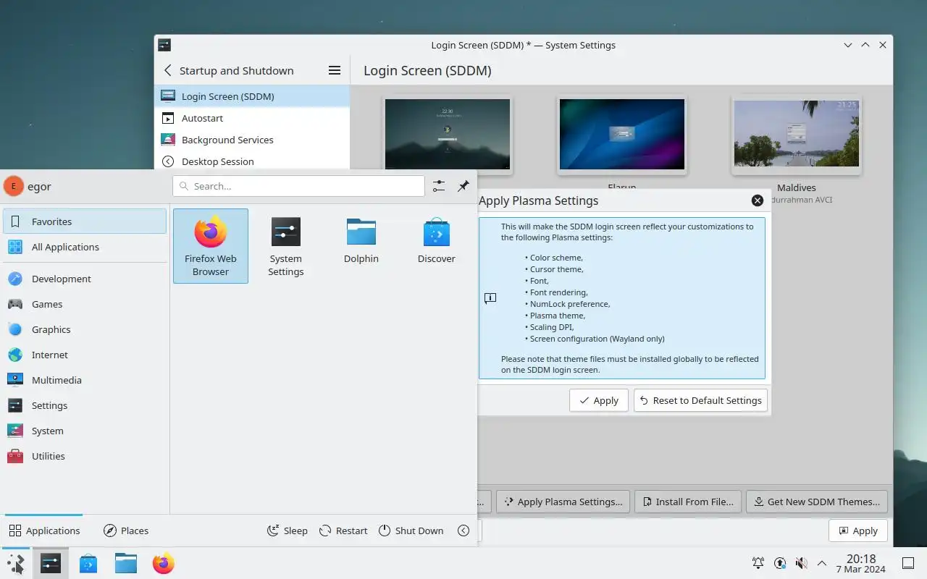Click the Restart button
The image size is (927, 579).
344,531
